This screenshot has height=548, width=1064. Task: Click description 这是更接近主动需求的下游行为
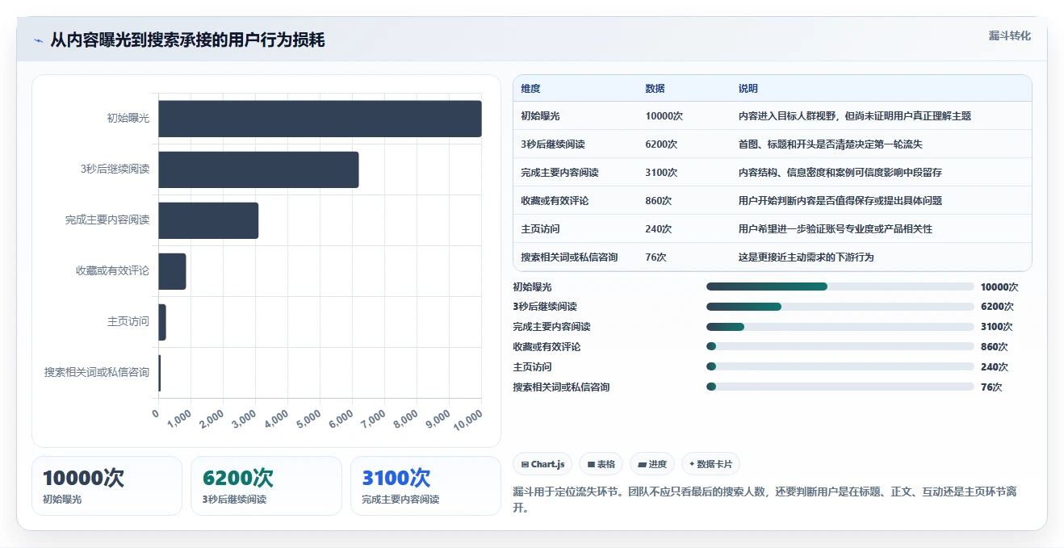click(x=806, y=257)
